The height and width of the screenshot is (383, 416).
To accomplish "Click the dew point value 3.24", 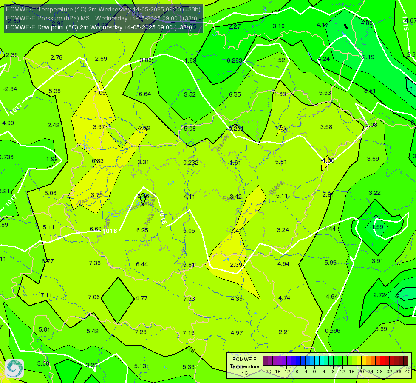I will point(283,230).
